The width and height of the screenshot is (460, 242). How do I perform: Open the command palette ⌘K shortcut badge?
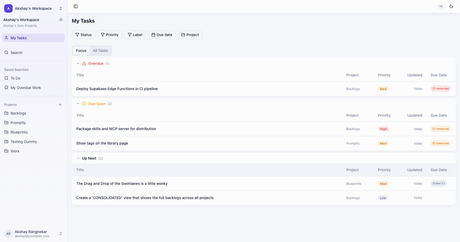pyautogui.click(x=441, y=6)
